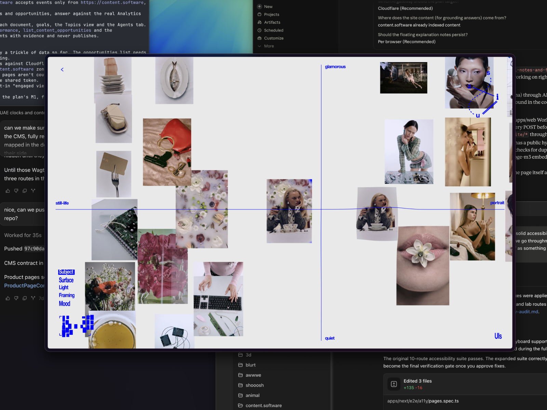Select the Framing filter

(67, 295)
